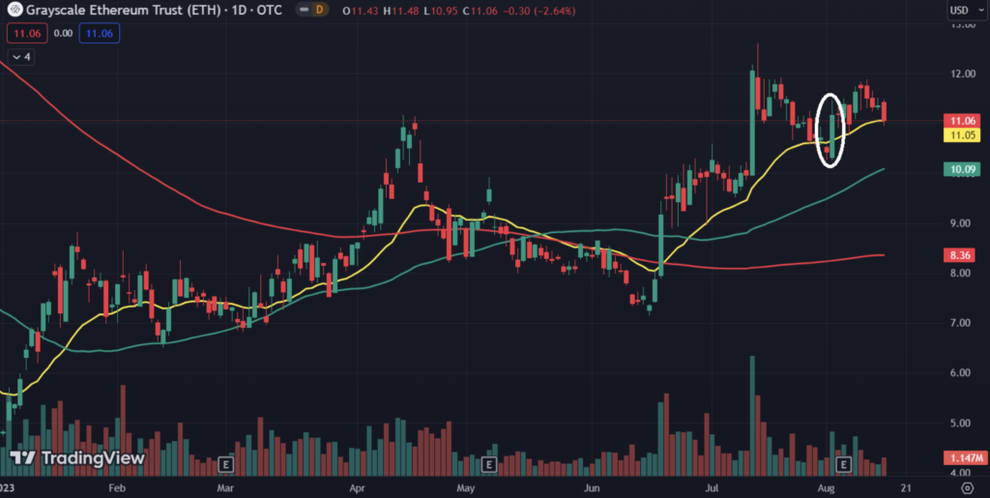Click the earnings E marker near March
Image resolution: width=990 pixels, height=498 pixels.
coord(227,465)
